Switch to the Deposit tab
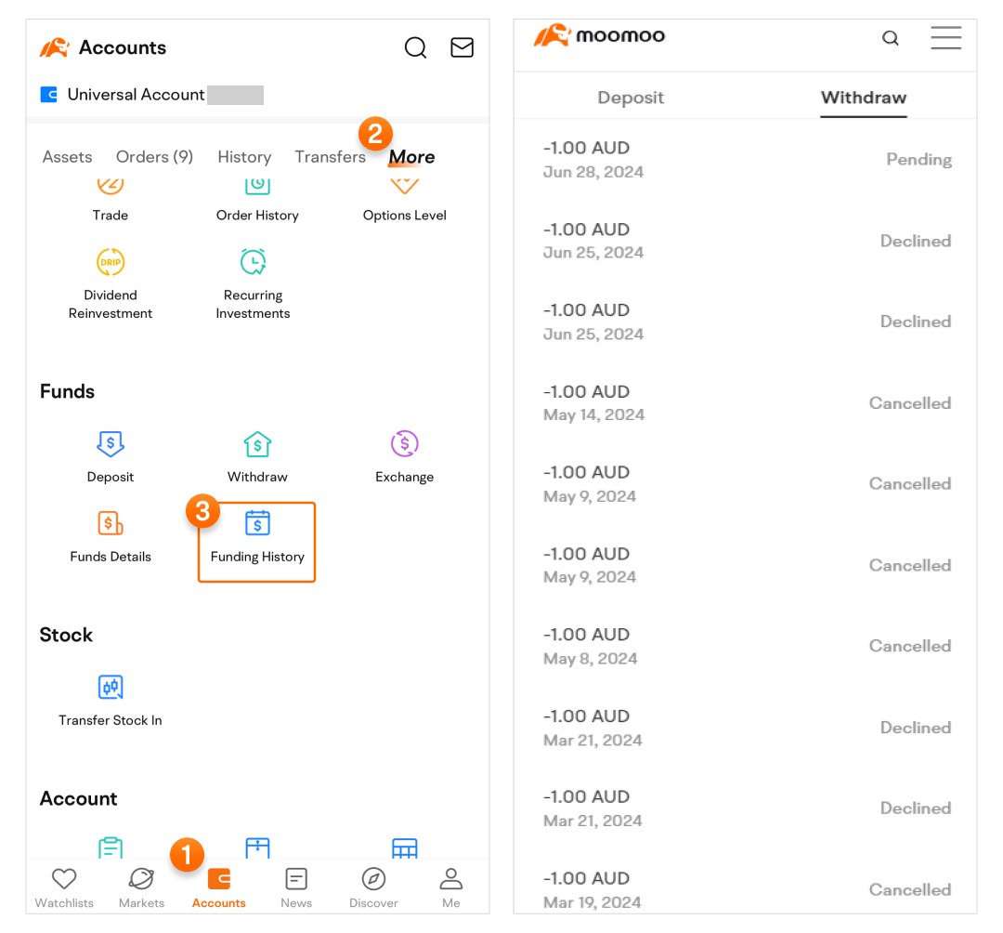The height and width of the screenshot is (933, 1003). point(631,98)
